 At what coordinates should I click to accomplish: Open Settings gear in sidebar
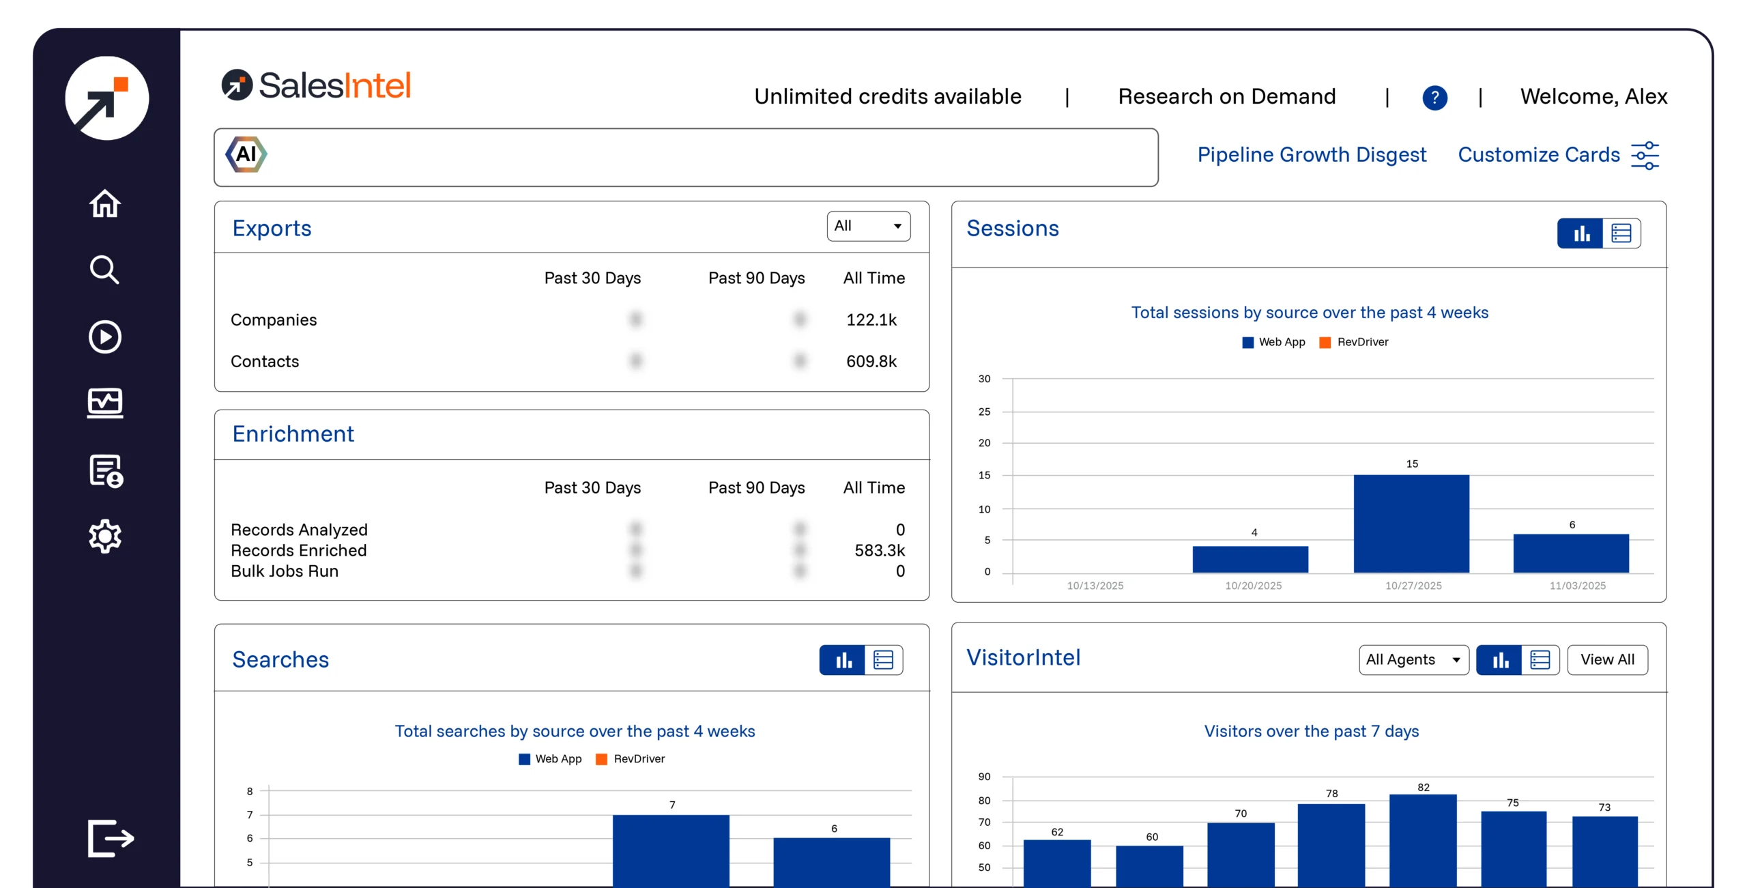click(x=105, y=536)
